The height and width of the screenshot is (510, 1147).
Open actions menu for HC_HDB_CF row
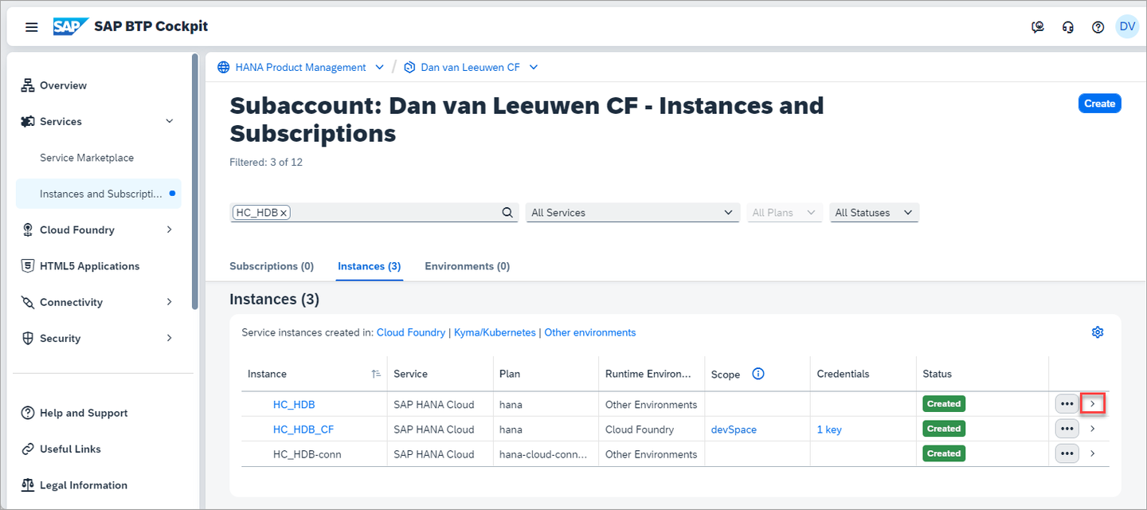click(x=1067, y=429)
